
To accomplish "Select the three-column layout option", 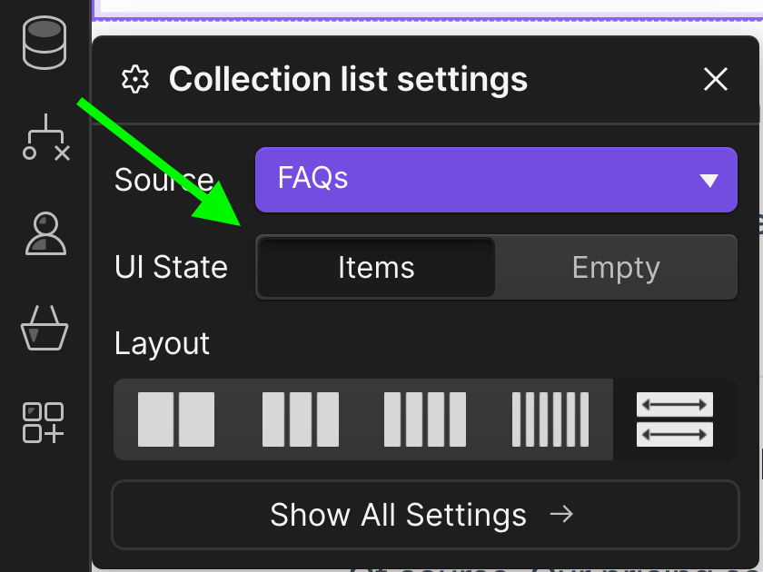I will 301,419.
